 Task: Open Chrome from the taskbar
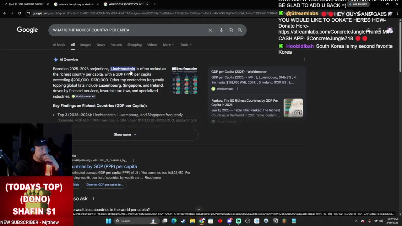click(x=202, y=221)
